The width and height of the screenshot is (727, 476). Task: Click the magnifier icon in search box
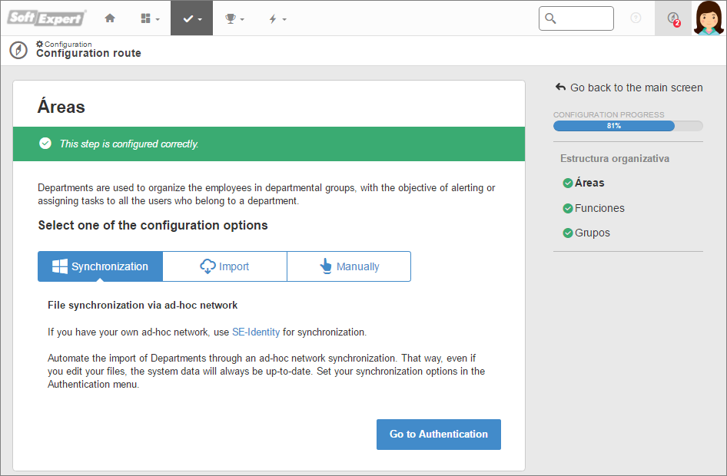pos(550,18)
